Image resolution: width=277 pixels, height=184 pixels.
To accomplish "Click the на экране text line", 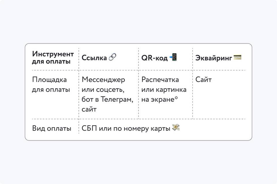I will [x=158, y=99].
